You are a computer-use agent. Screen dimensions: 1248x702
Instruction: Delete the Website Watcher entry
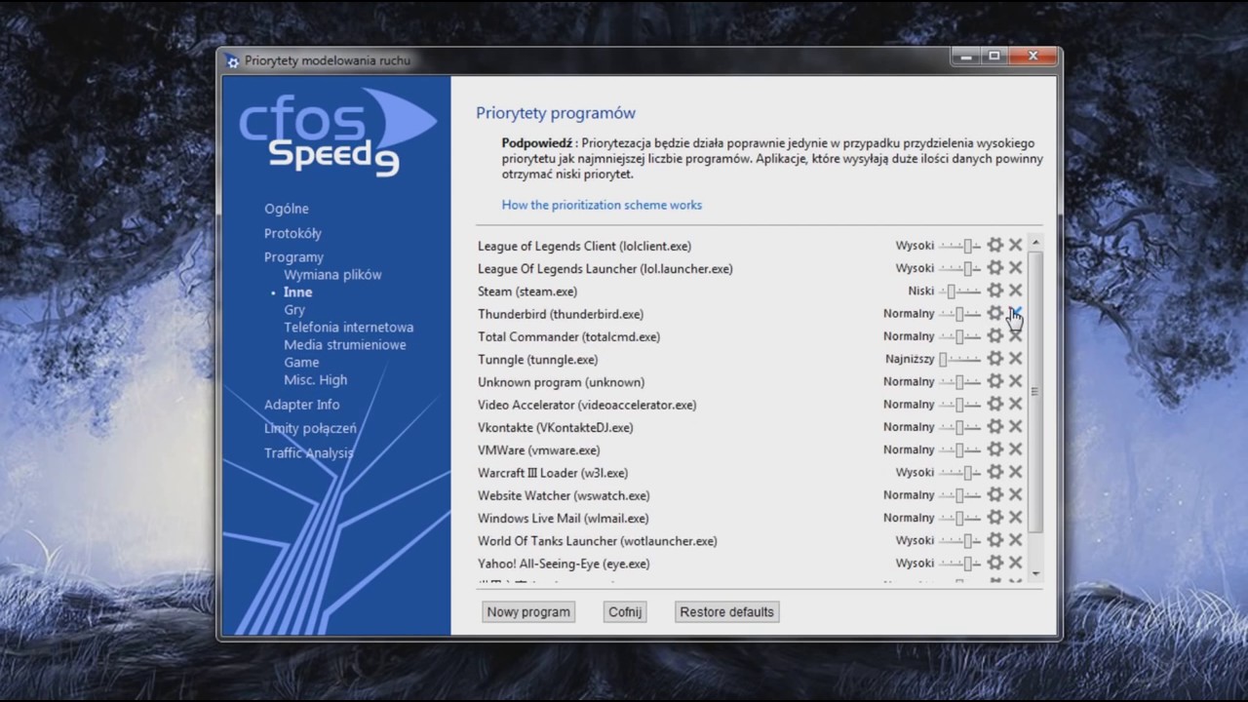point(1015,494)
